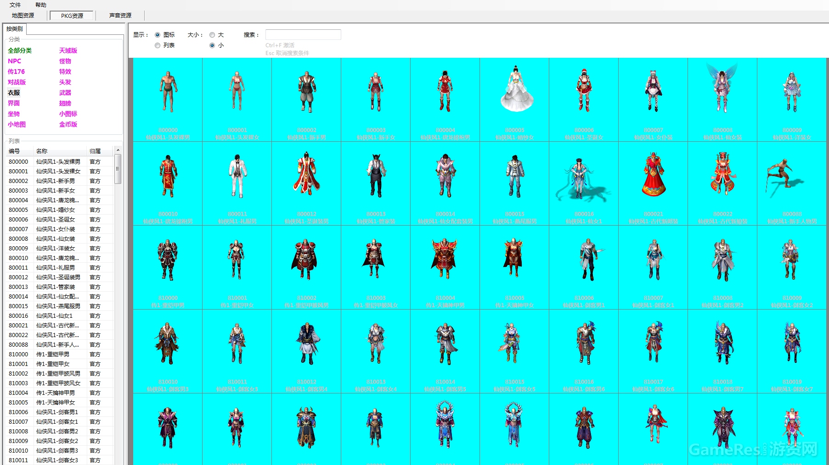Select running figure thumbnail 800088
The width and height of the screenshot is (829, 465).
coord(792,183)
